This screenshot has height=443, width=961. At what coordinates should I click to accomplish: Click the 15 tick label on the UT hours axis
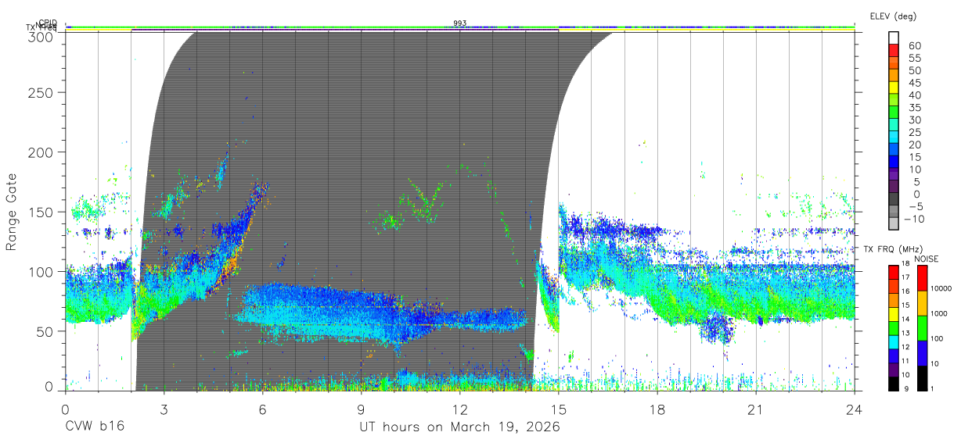pyautogui.click(x=559, y=409)
